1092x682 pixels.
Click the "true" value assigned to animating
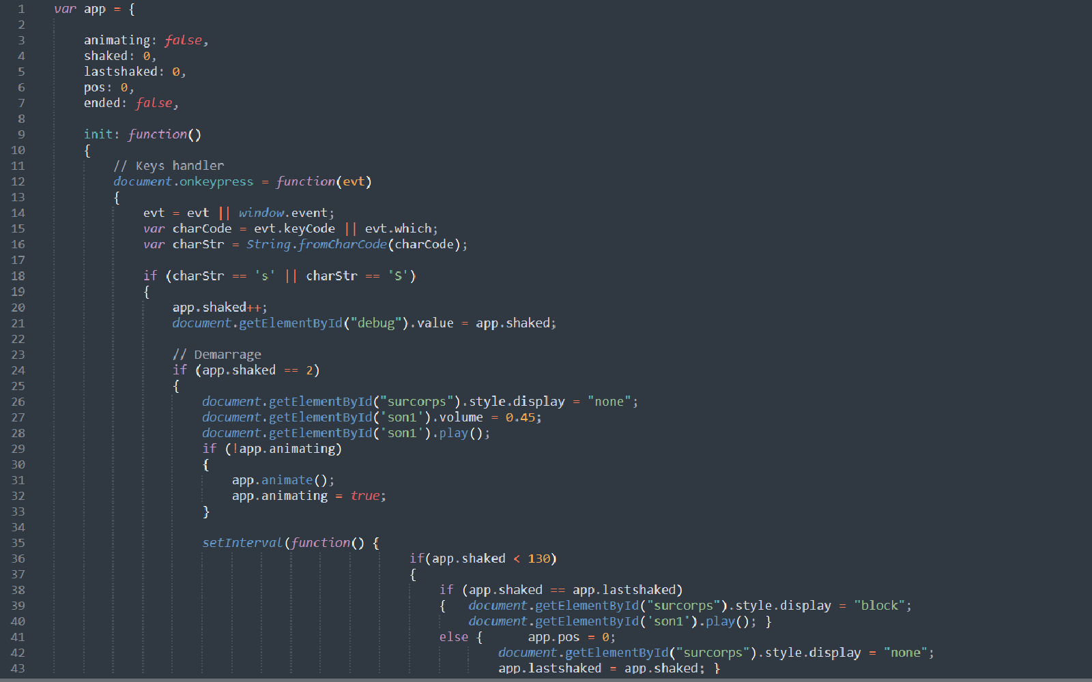(x=365, y=496)
